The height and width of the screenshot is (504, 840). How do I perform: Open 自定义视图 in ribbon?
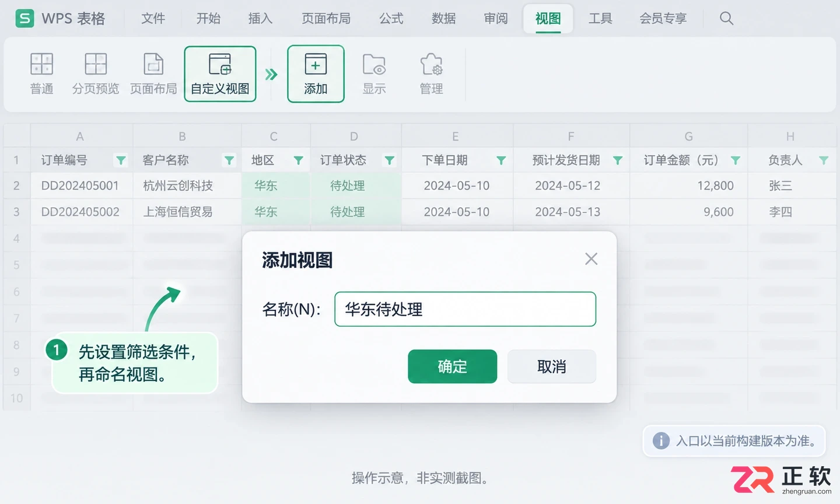(220, 74)
